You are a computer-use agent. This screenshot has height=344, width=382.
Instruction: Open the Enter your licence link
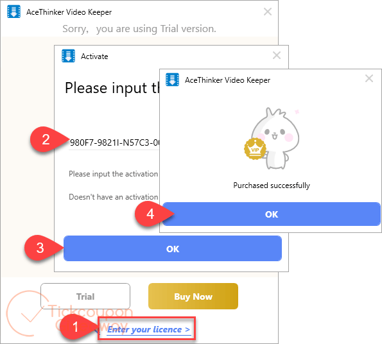point(148,329)
